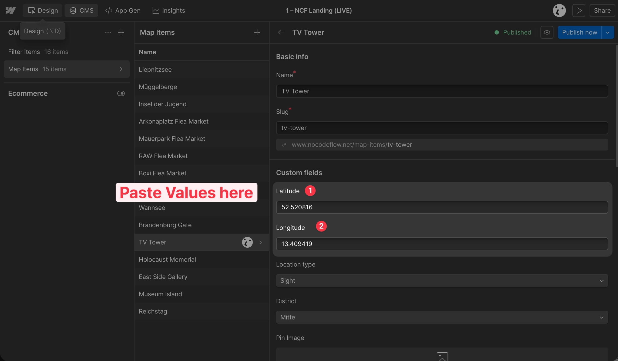The image size is (618, 361).
Task: Switch to Design mode
Action: [43, 11]
